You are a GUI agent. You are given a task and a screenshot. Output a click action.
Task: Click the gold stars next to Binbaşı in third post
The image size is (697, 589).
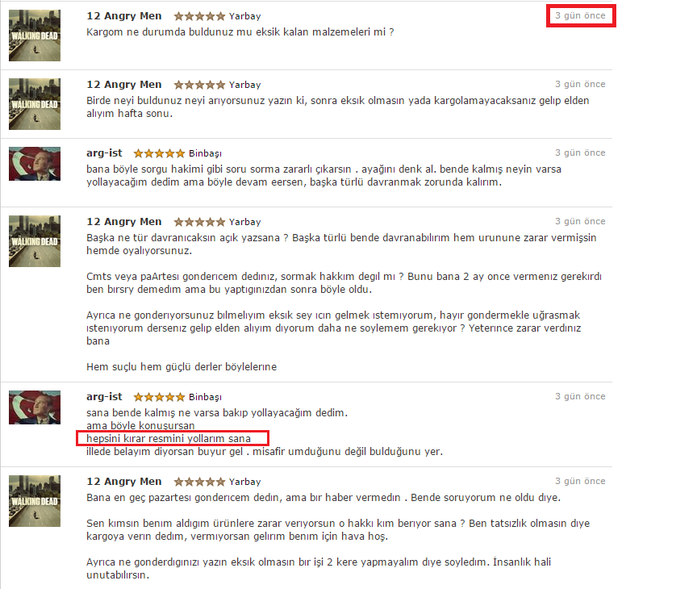(159, 153)
